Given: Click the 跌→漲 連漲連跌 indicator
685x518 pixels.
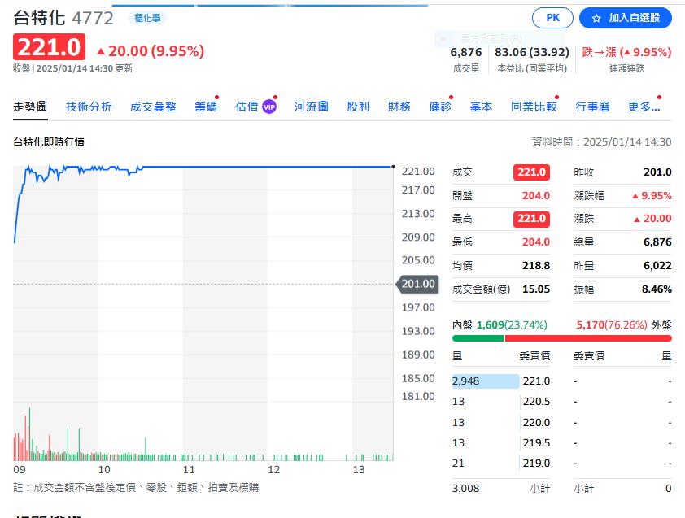Looking at the screenshot, I should pyautogui.click(x=626, y=52).
